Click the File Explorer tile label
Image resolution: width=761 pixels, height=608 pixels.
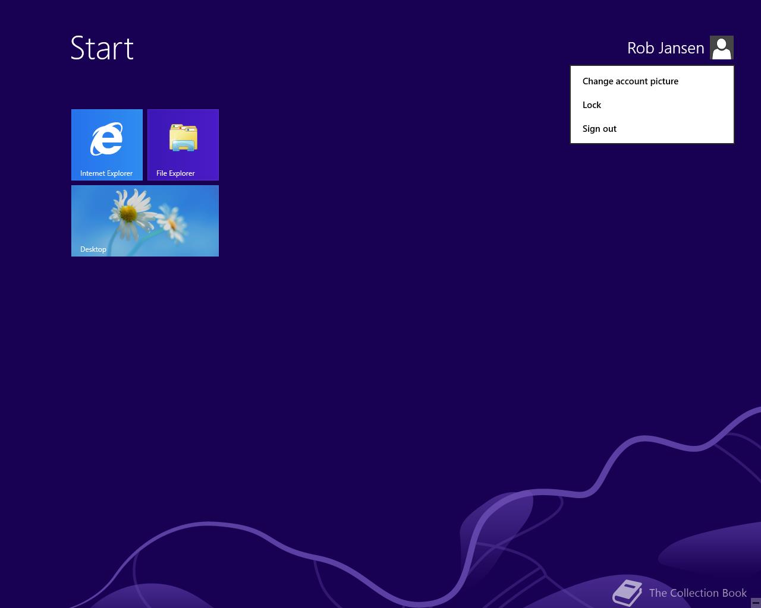pos(175,173)
